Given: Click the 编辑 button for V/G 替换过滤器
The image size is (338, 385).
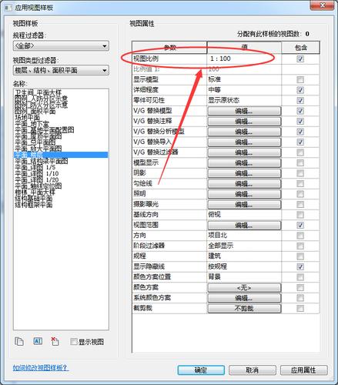Looking at the screenshot, I should (244, 152).
